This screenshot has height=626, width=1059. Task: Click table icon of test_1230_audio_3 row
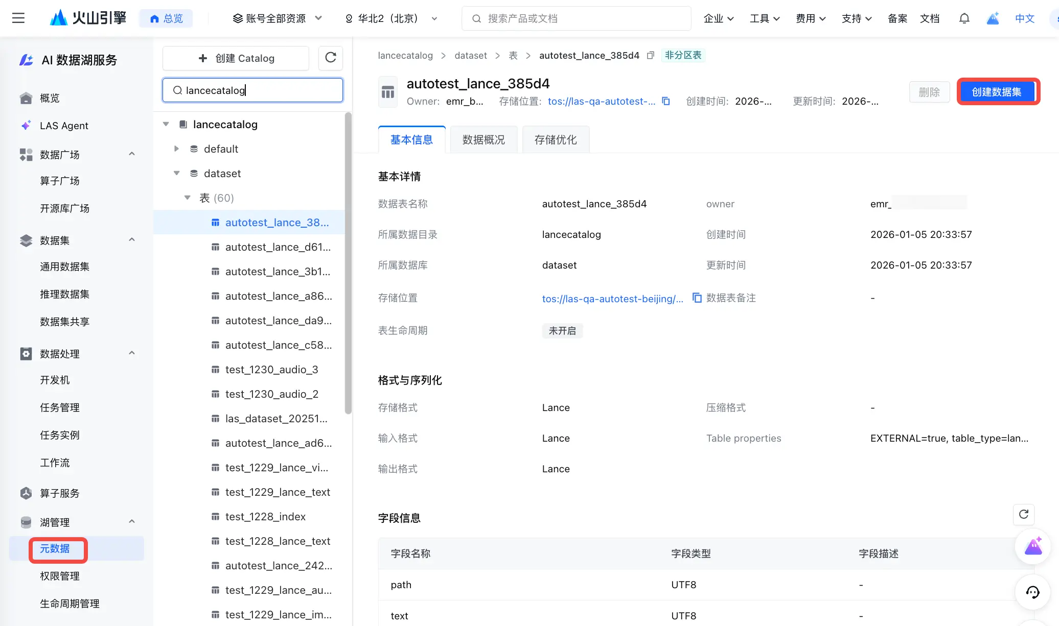[215, 370]
